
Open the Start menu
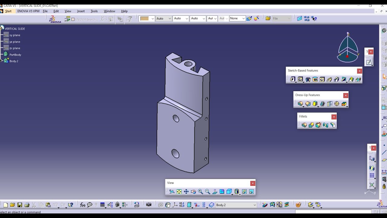[8, 11]
